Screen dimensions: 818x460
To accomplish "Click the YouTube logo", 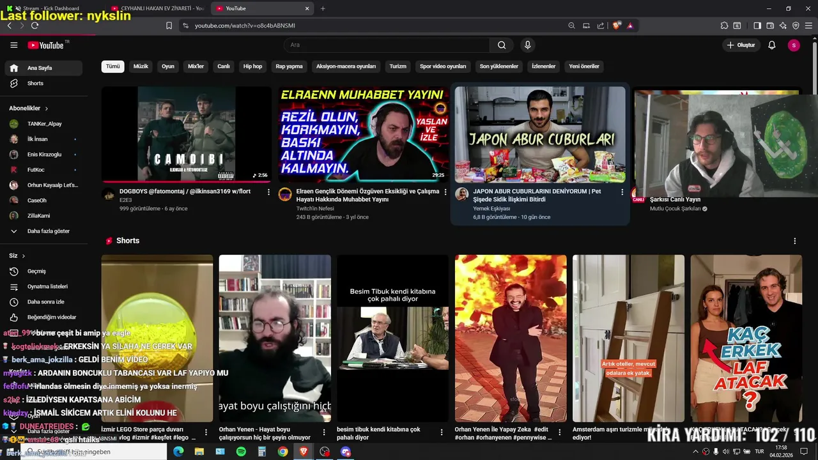I will pos(46,45).
